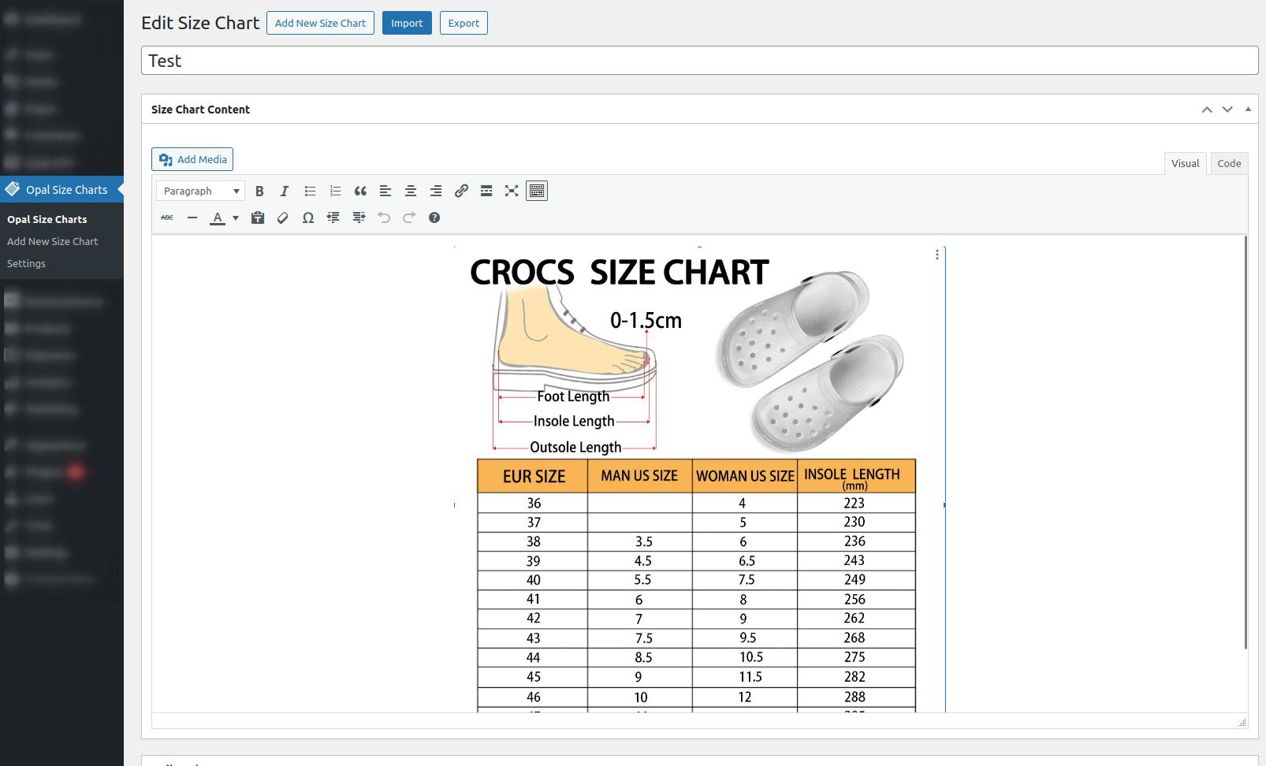Insert Read More tag
Viewport: 1266px width, 766px height.
[486, 191]
